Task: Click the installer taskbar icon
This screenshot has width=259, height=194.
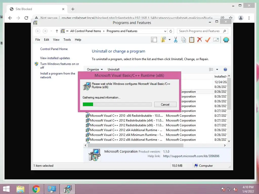Action: pyautogui.click(x=68, y=189)
